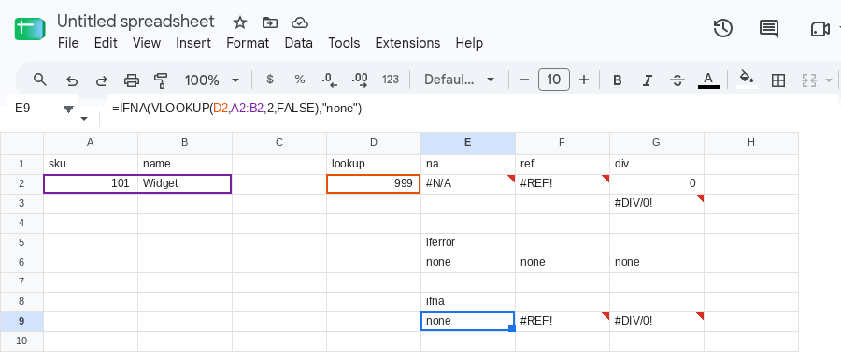841x362 pixels.
Task: Select column E header
Action: pos(468,143)
